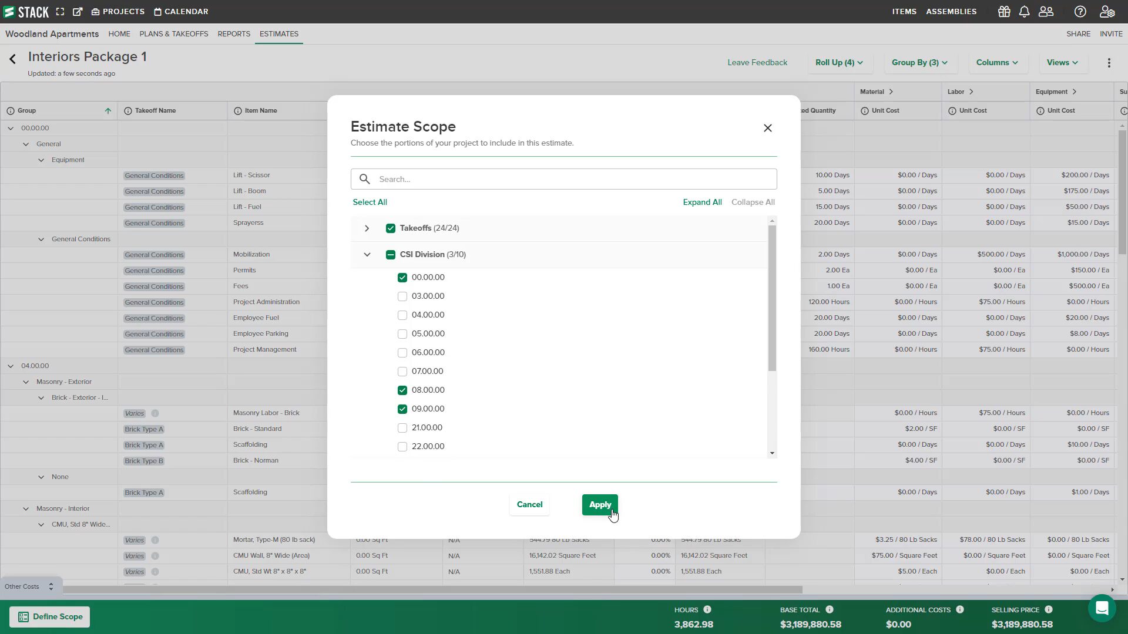This screenshot has height=634, width=1128.
Task: Click the back arrow next to Interiors Package 1
Action: coord(12,59)
